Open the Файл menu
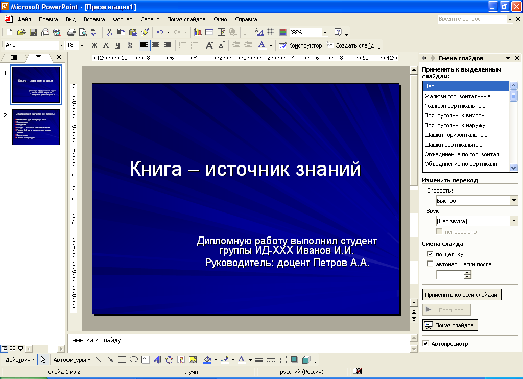Image resolution: width=523 pixels, height=379 pixels. pos(24,19)
